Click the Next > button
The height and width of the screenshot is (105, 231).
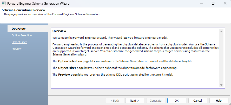click(135, 101)
